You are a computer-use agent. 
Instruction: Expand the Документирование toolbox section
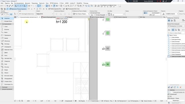pyautogui.click(x=7, y=89)
